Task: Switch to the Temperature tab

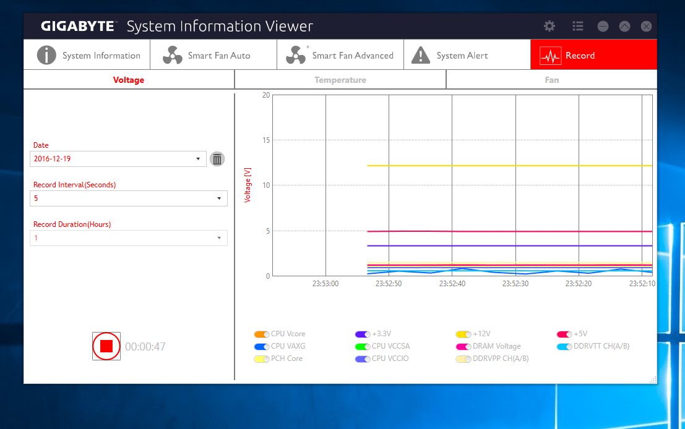Action: point(340,80)
